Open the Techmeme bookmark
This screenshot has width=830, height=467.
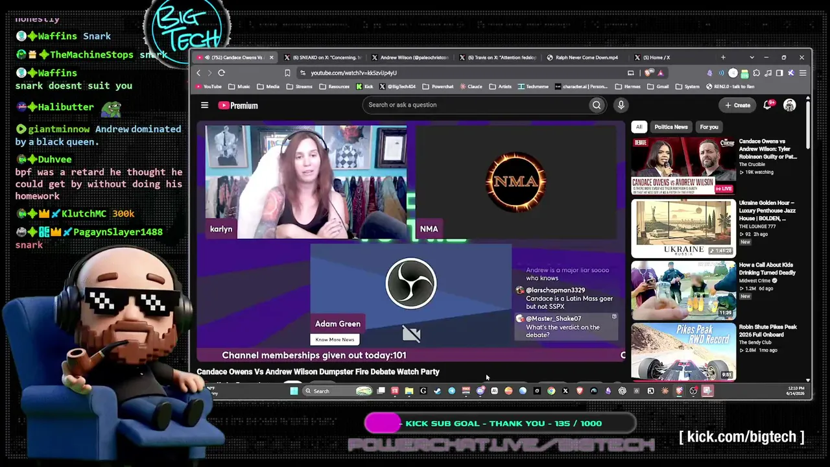tap(532, 86)
